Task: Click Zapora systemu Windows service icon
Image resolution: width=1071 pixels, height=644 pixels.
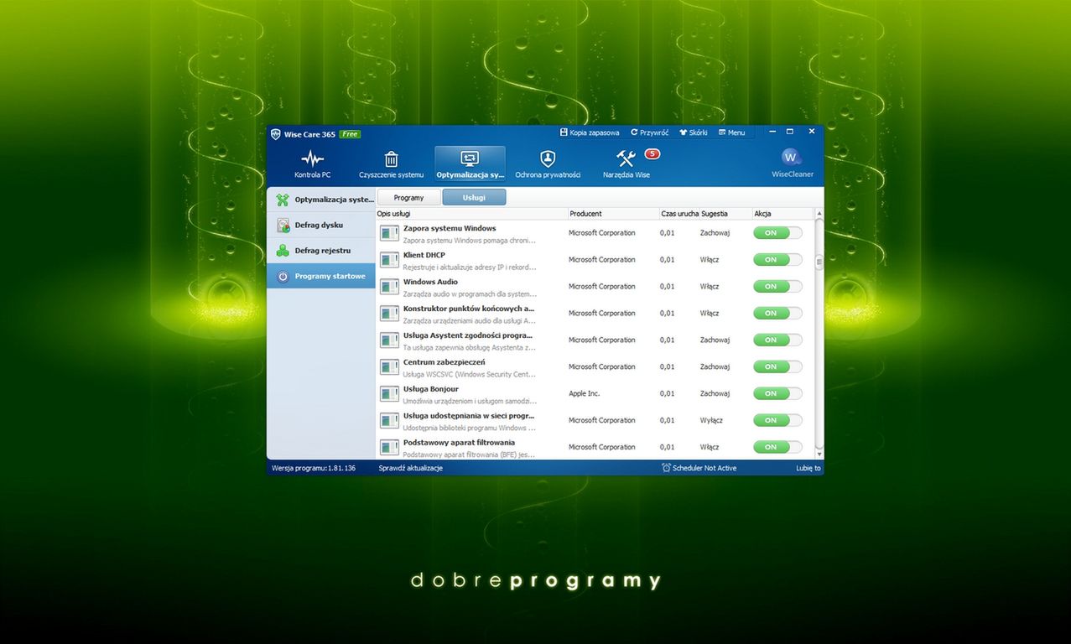Action: click(389, 233)
